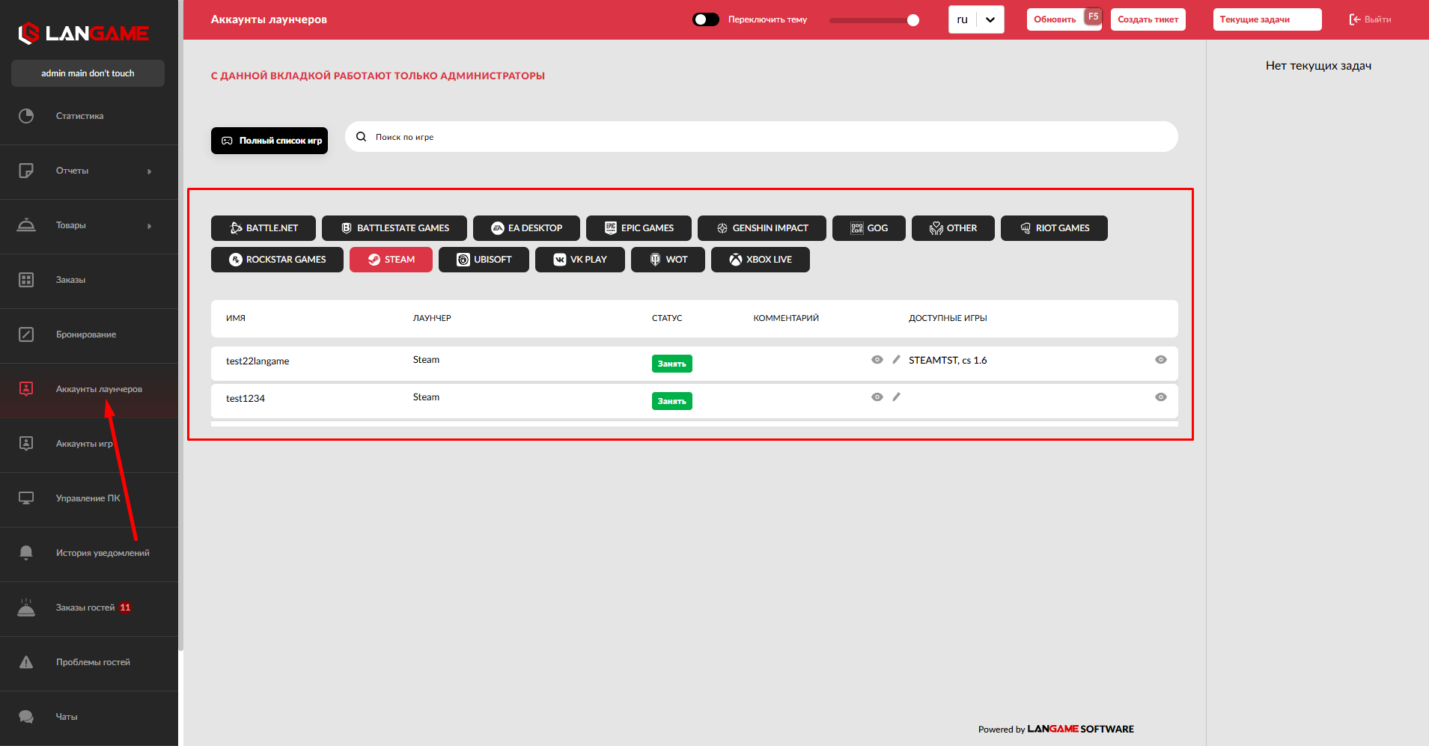The width and height of the screenshot is (1429, 746).
Task: Click the Аккаунты игр sidebar icon
Action: tap(26, 444)
